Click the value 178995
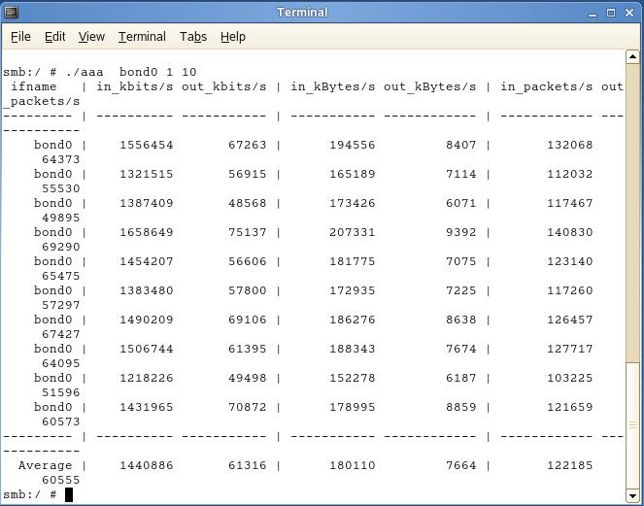Viewport: 644px width, 506px height. tap(352, 408)
